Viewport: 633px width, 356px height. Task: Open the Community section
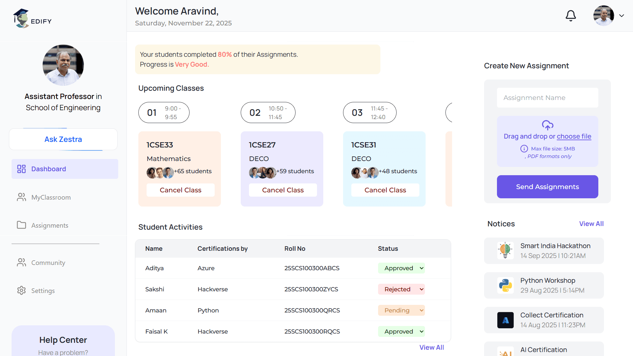(65, 263)
